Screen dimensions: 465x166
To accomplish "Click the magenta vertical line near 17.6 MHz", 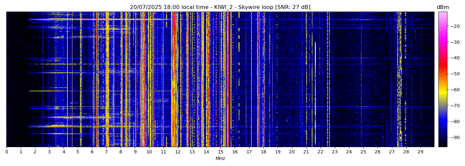I will (x=258, y=80).
